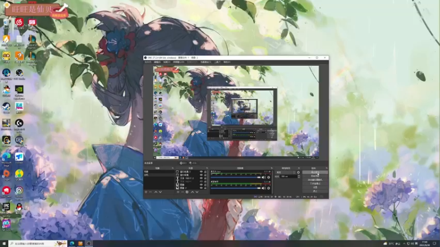Open GeForce Experience desktop icon

[19, 92]
